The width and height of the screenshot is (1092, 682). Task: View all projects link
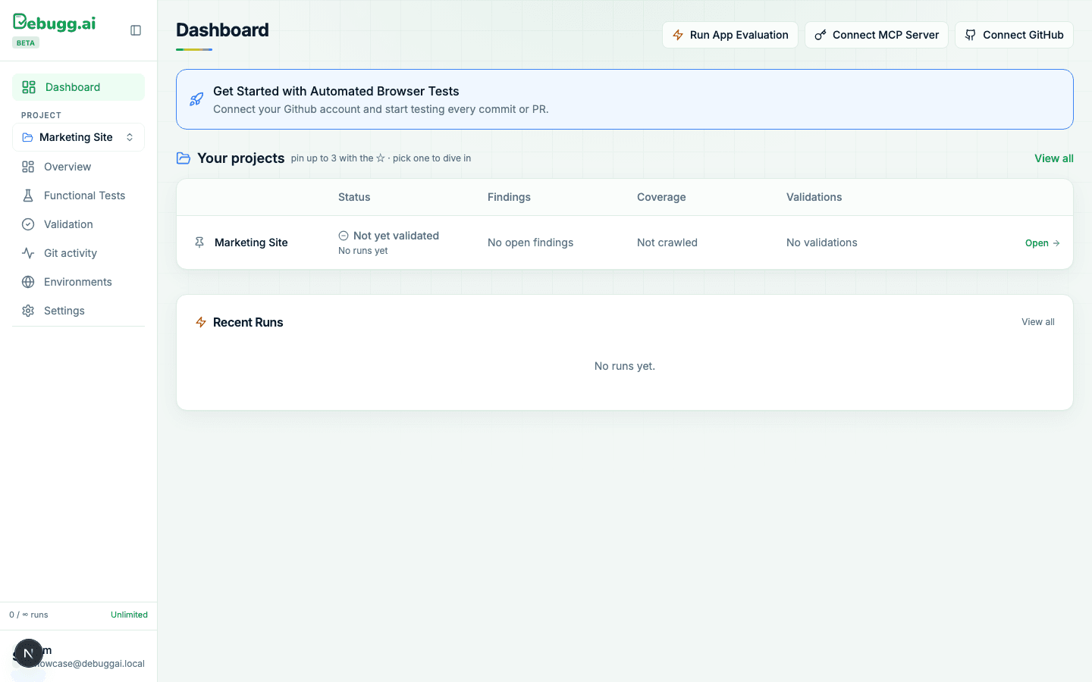(x=1054, y=158)
